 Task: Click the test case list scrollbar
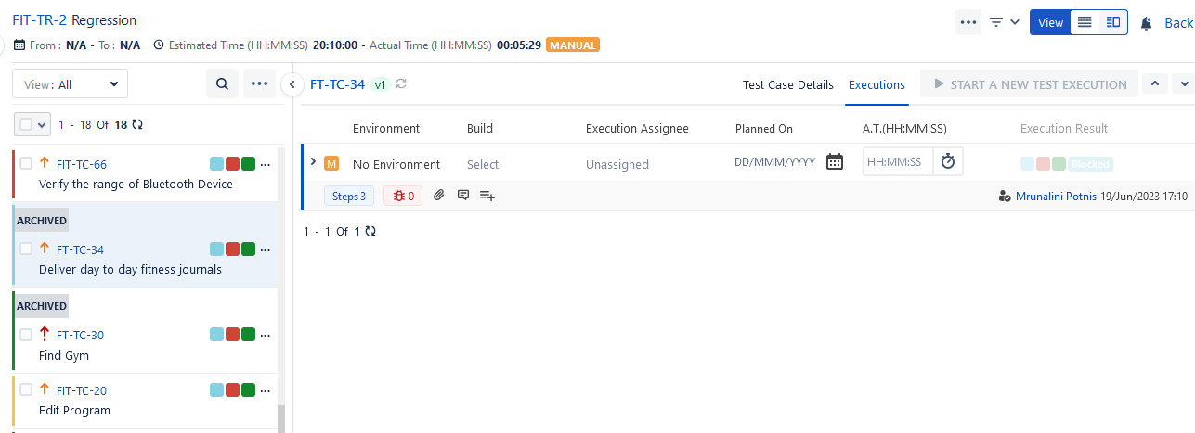pyautogui.click(x=282, y=418)
